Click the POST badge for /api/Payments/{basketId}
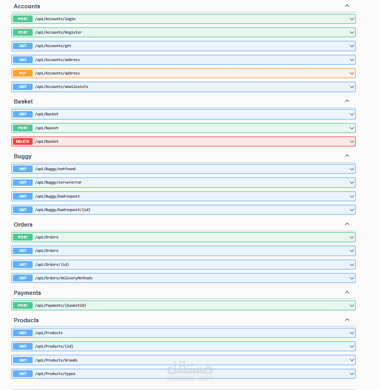This screenshot has width=380, height=390. (x=23, y=306)
